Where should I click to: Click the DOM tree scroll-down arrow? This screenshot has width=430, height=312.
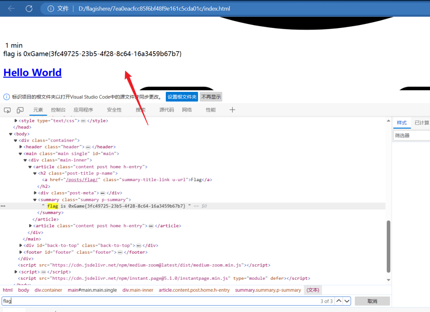388,280
